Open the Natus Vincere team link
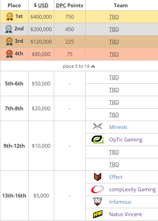The height and width of the screenshot is (221, 158). [x=126, y=214]
